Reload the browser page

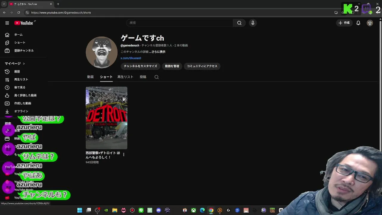coord(19,13)
